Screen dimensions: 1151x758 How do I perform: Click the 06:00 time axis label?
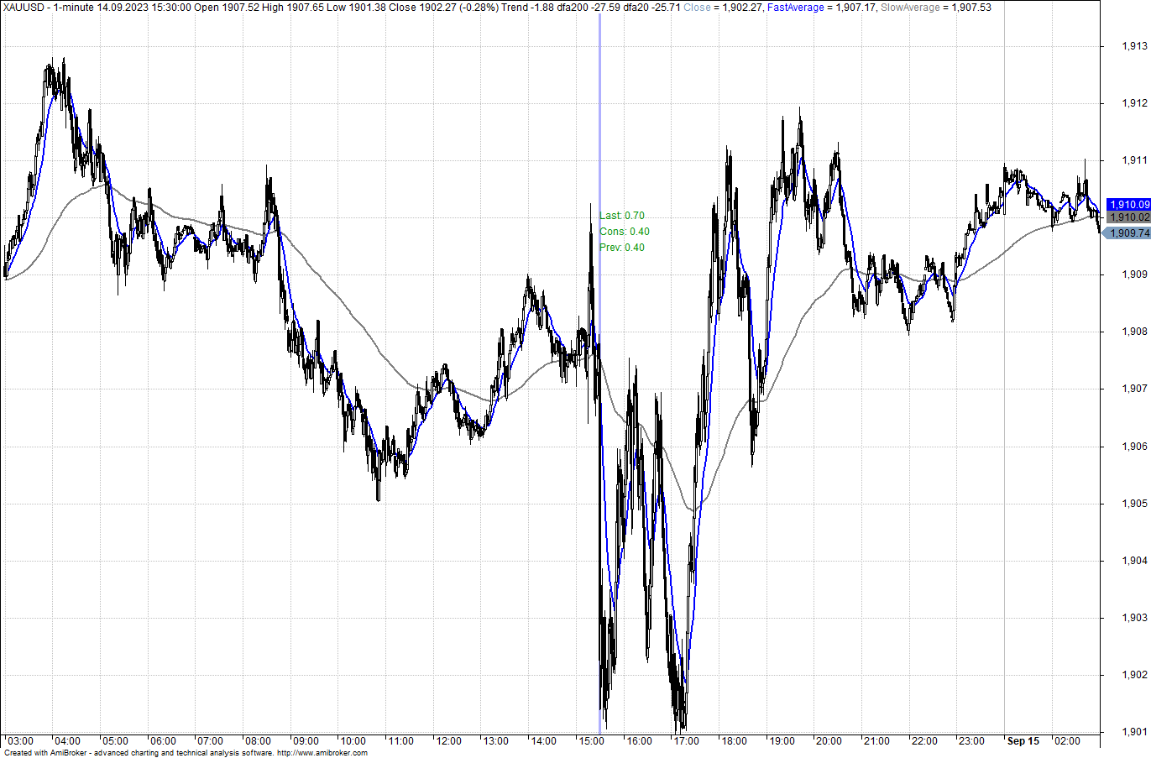coord(163,741)
